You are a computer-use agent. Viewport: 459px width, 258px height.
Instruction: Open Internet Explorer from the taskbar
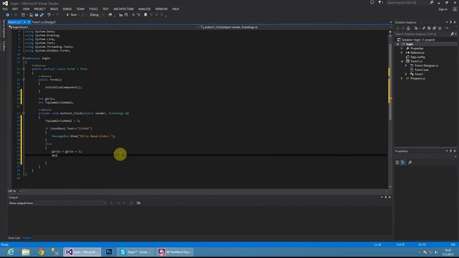point(11,252)
